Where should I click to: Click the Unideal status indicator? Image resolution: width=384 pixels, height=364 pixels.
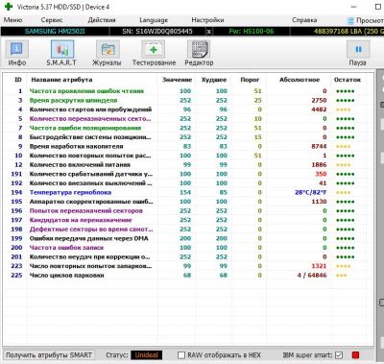coord(147,355)
